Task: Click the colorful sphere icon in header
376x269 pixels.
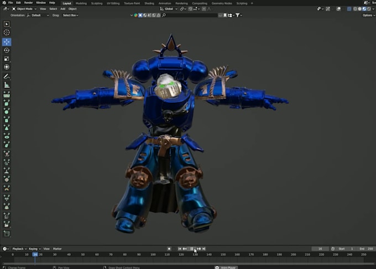Action: tap(135, 15)
